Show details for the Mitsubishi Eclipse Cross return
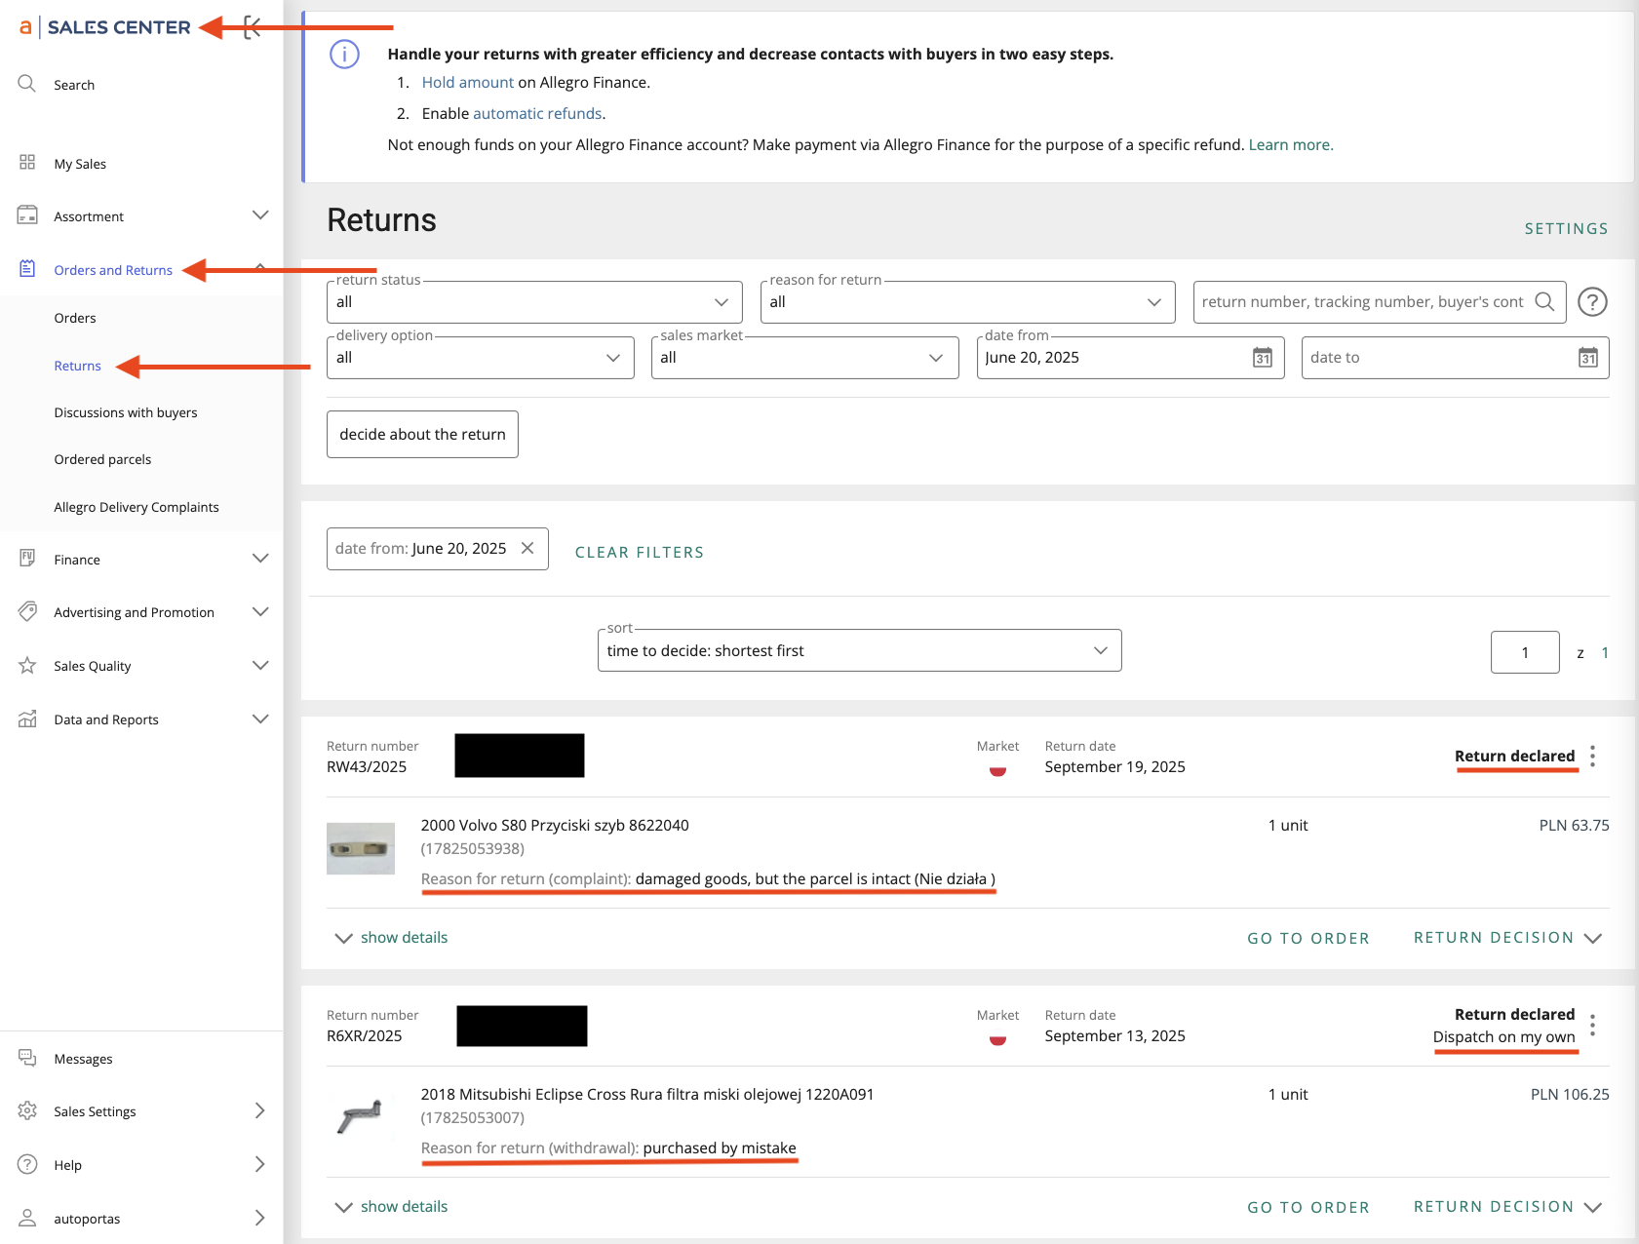 coord(391,1207)
